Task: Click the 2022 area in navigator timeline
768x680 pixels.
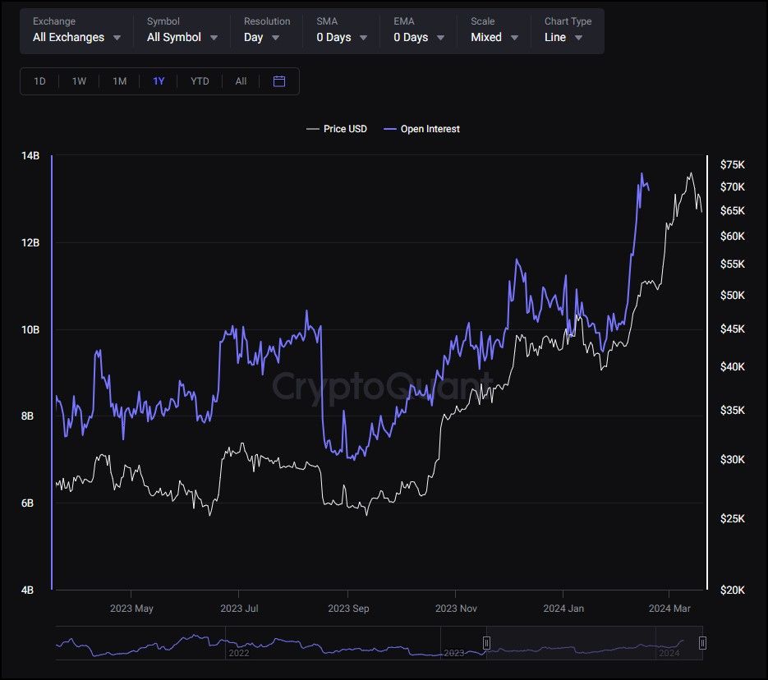Action: [239, 652]
